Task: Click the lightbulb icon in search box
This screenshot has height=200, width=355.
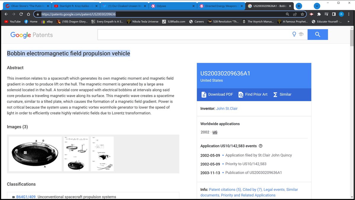Action: (x=294, y=35)
